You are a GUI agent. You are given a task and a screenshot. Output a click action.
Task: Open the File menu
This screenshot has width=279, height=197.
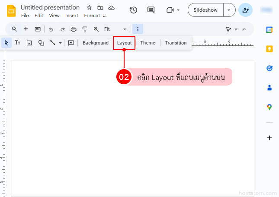(x=25, y=16)
